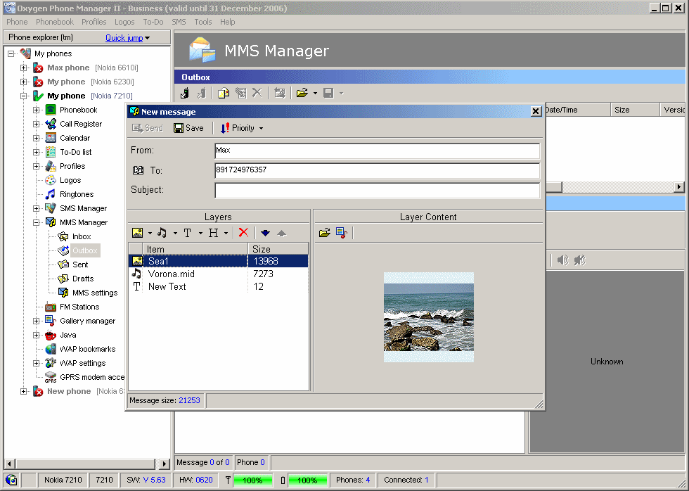
Task: Open dropdown next to Outbox open folder
Action: point(315,93)
